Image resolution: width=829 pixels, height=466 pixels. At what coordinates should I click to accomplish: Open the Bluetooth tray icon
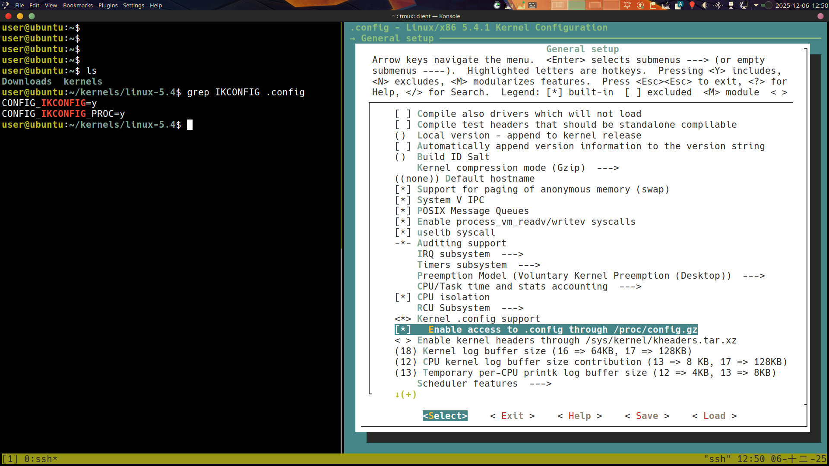(718, 5)
